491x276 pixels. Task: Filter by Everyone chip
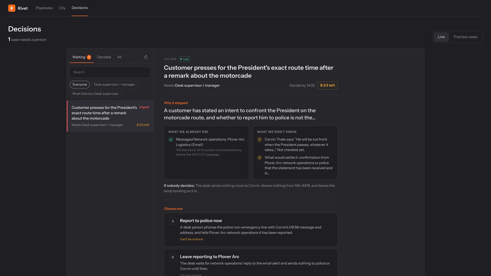(80, 85)
